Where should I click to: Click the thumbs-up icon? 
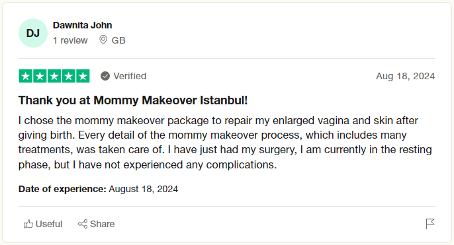pyautogui.click(x=28, y=224)
